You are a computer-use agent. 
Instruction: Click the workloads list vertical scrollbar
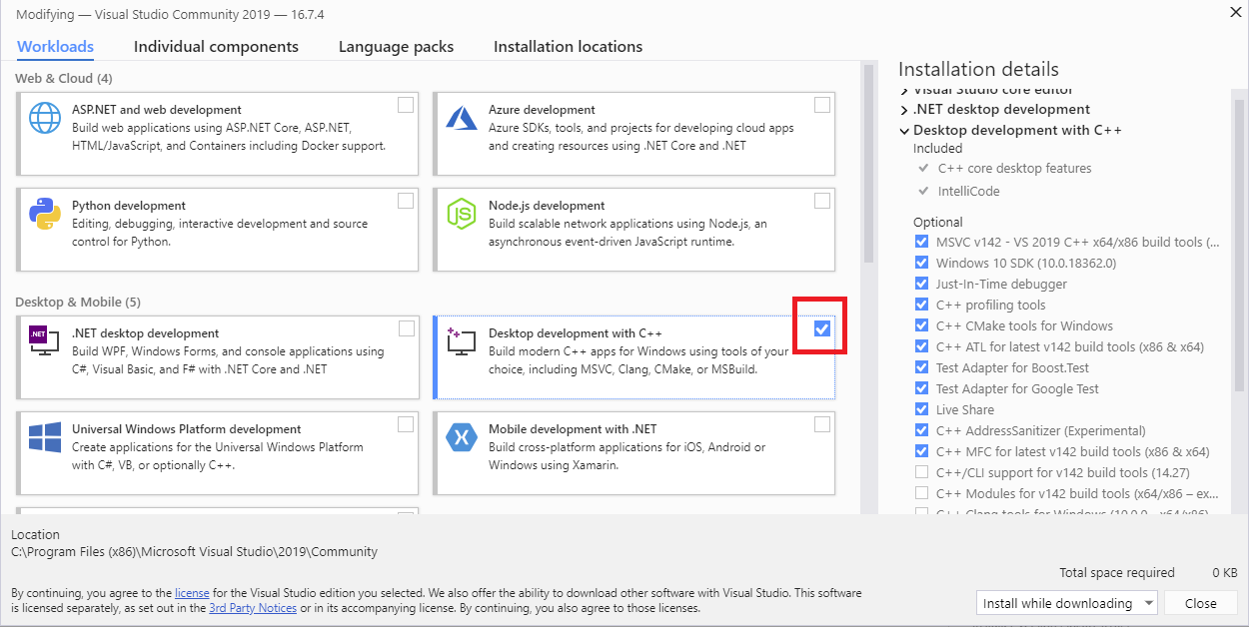point(868,165)
